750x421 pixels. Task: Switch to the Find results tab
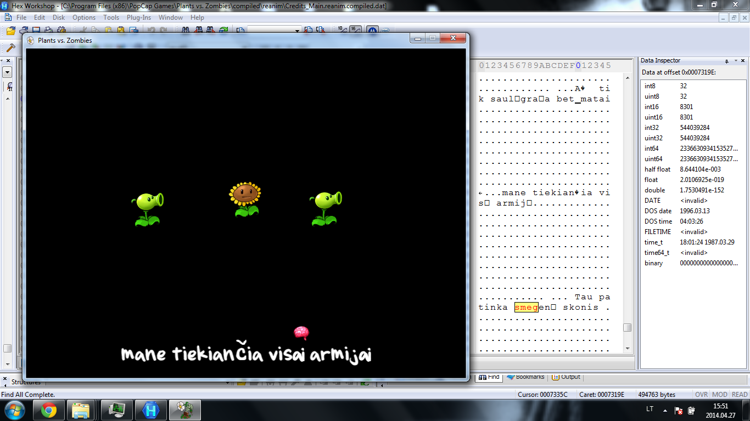point(489,377)
